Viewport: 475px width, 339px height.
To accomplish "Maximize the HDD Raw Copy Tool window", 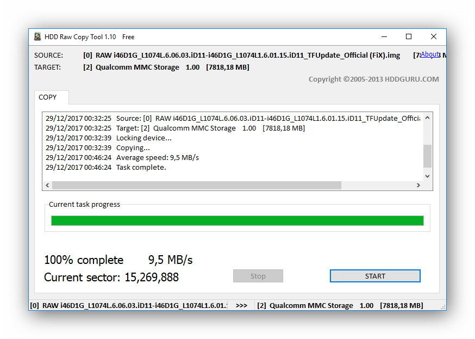I will point(409,37).
